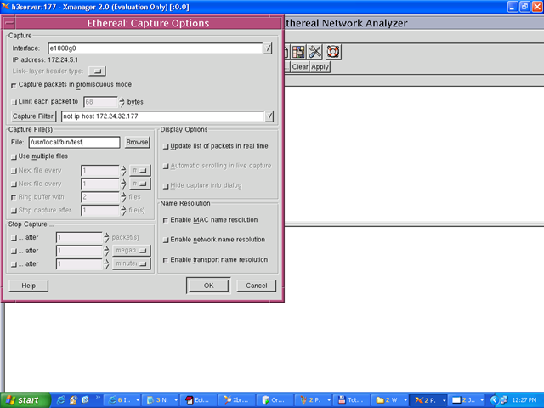
Task: Open Internet Explorer quick launch icon
Action: (x=60, y=400)
